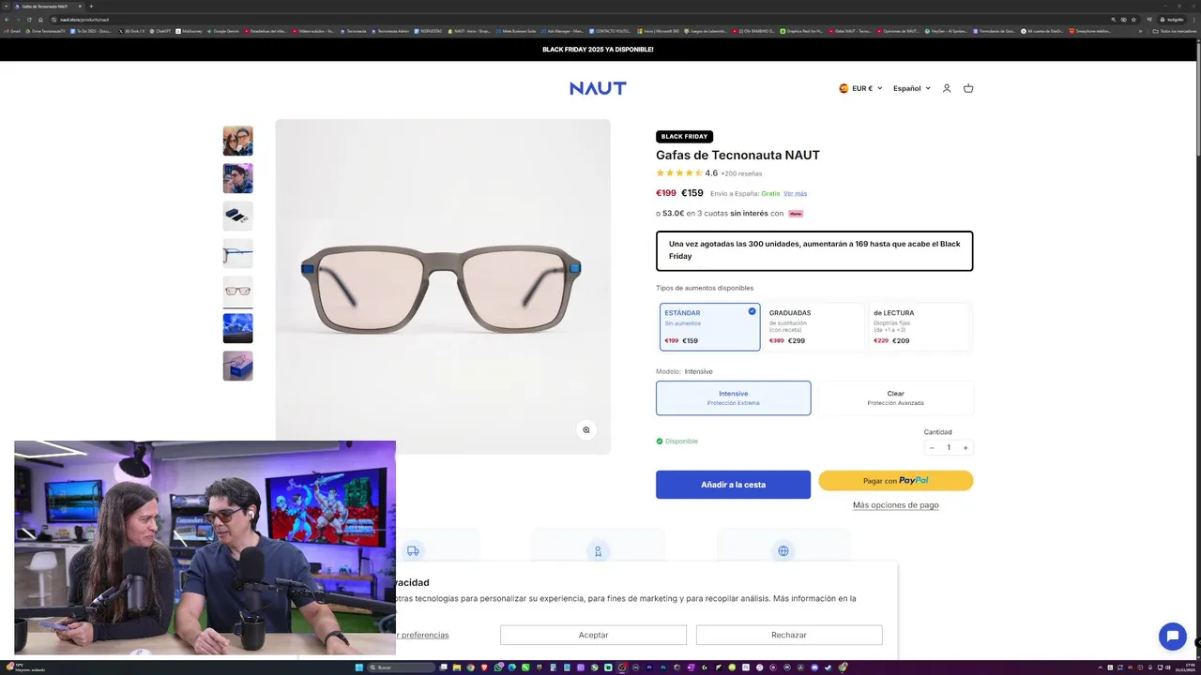The width and height of the screenshot is (1201, 675).
Task: Click the BLACK FRIDAY badge label
Action: [x=684, y=137]
